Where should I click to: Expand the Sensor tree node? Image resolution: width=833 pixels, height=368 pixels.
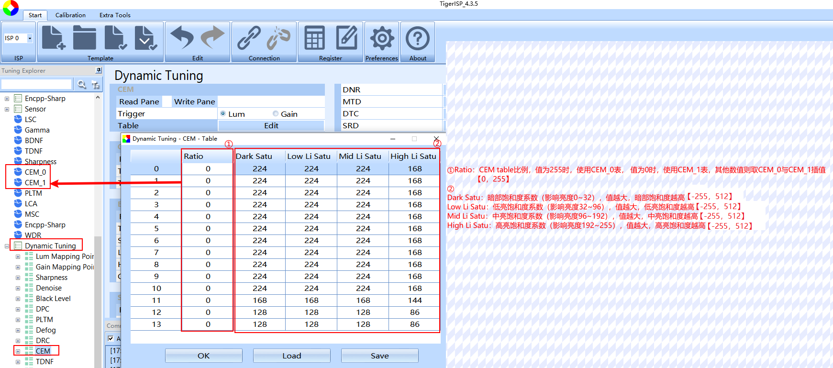[7, 109]
